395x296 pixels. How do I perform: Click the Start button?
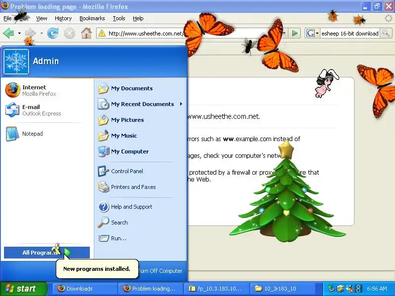click(x=23, y=289)
